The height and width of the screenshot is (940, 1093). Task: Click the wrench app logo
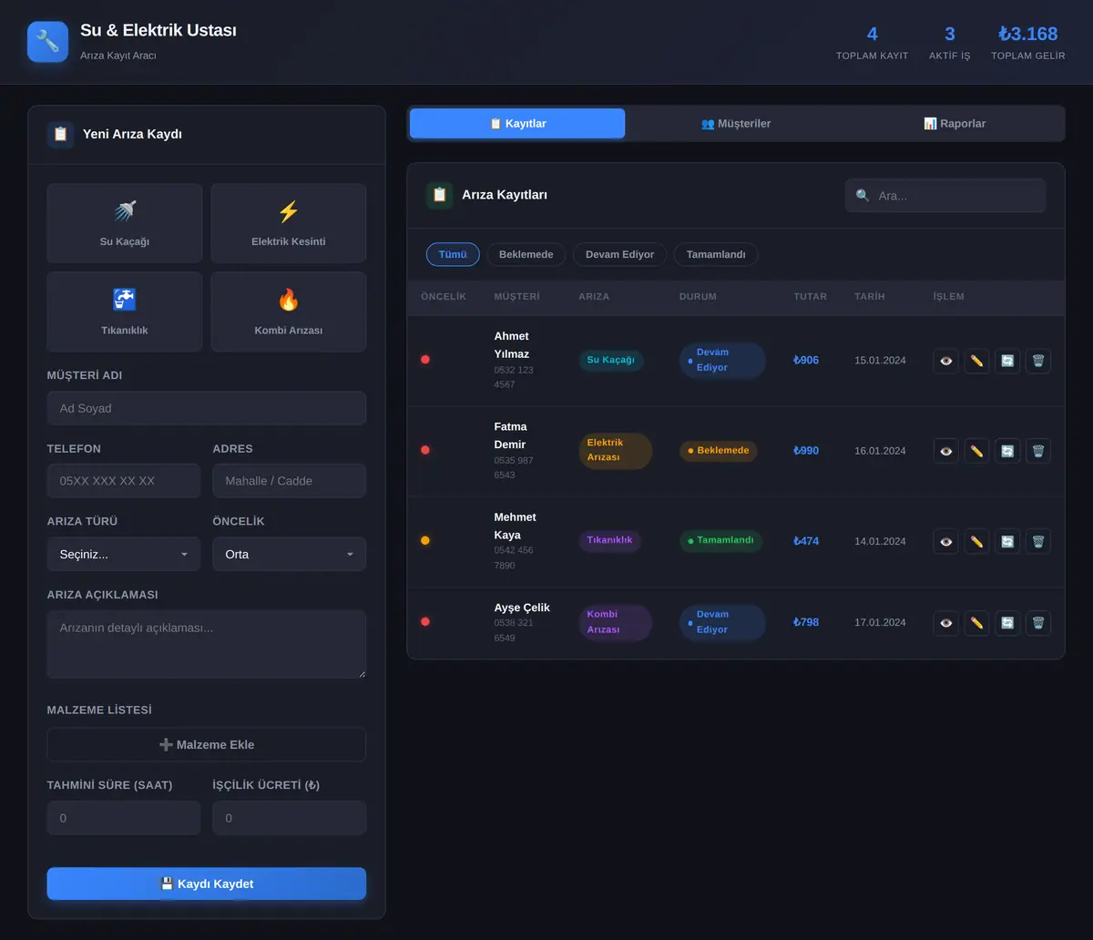point(47,42)
